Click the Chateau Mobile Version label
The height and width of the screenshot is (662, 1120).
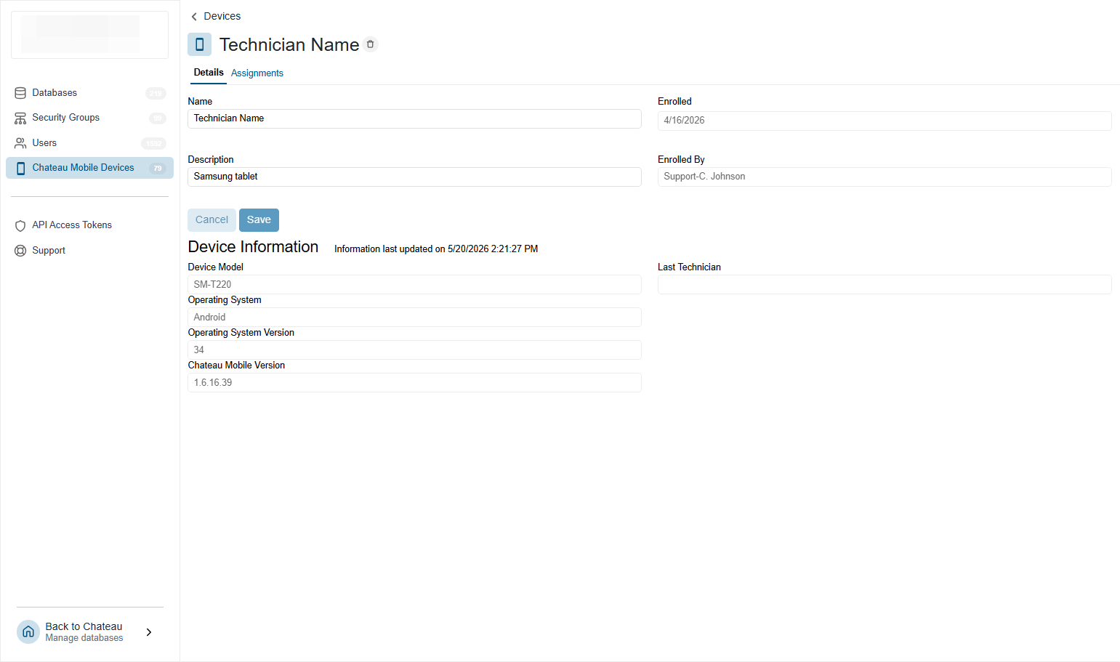coord(236,366)
